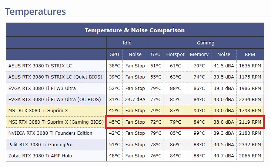The height and width of the screenshot is (167, 271).
Task: Click the 1636 RPM value
Action: (x=250, y=66)
